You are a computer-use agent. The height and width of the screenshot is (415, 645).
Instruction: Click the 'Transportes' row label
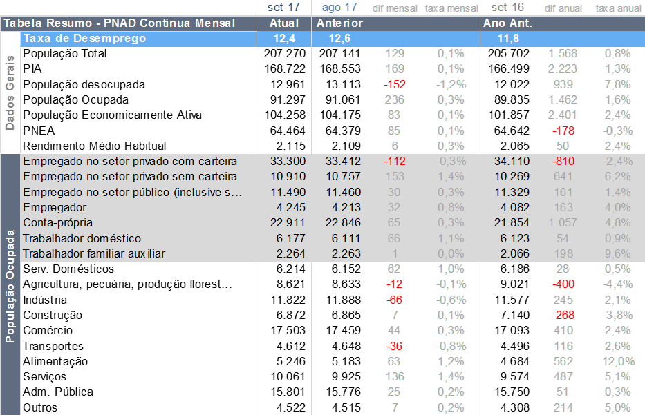53,346
